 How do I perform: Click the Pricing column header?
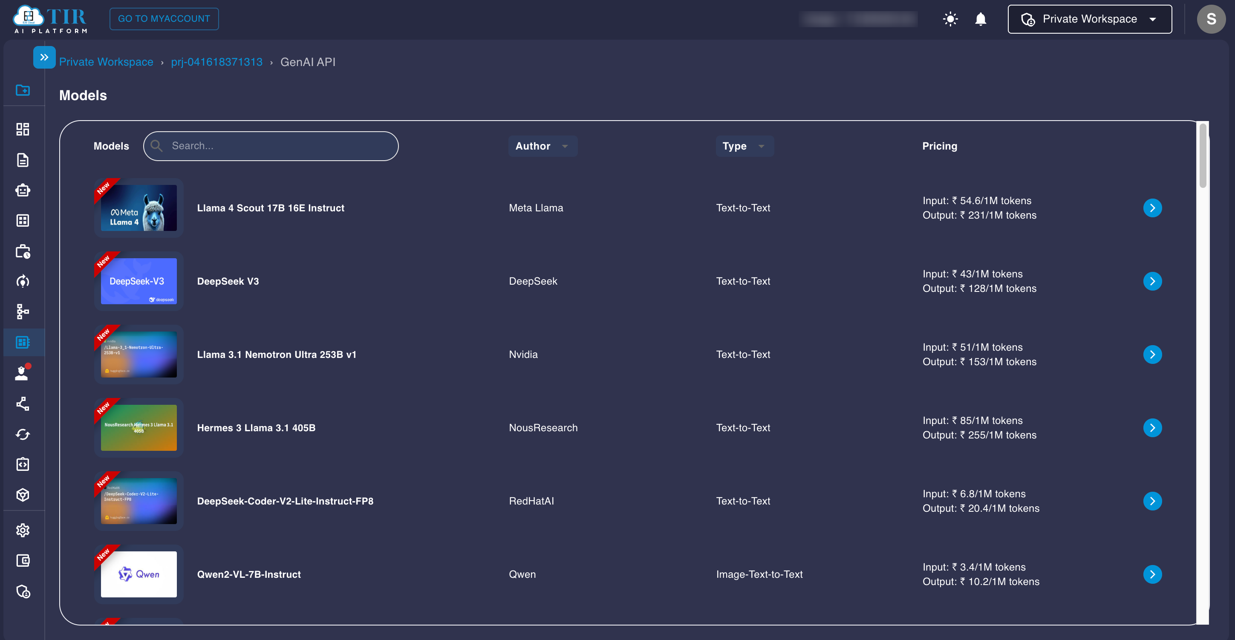tap(939, 146)
